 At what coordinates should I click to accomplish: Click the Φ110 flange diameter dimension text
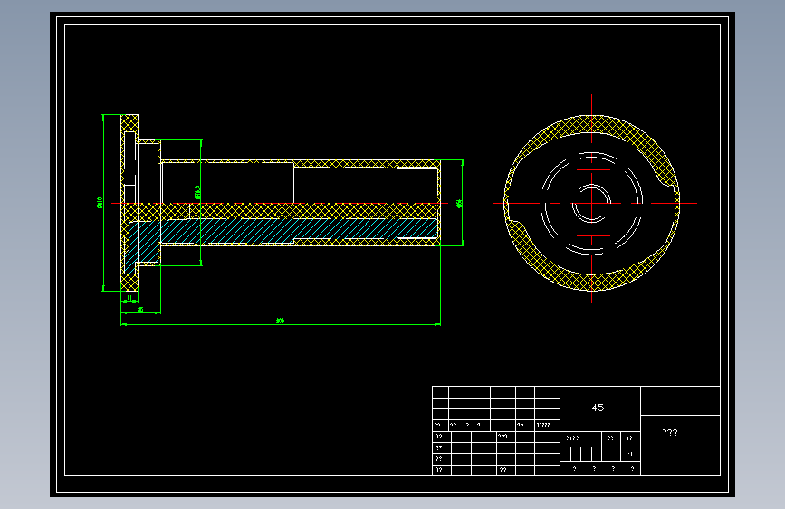pyautogui.click(x=99, y=203)
